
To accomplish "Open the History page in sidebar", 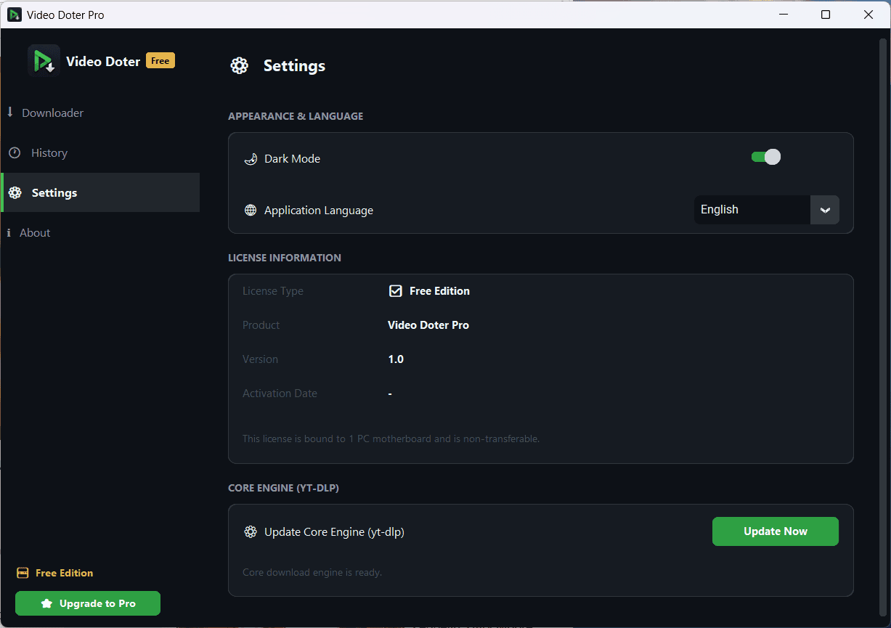I will tap(100, 152).
